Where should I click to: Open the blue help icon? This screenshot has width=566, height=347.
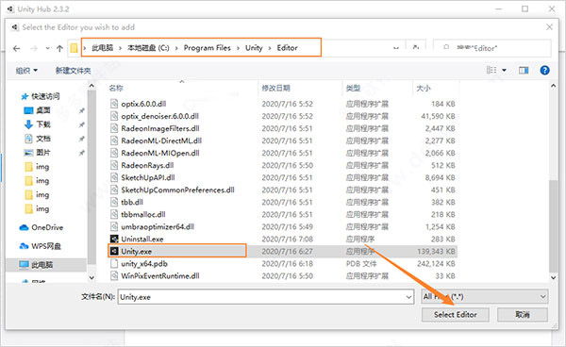pyautogui.click(x=544, y=70)
